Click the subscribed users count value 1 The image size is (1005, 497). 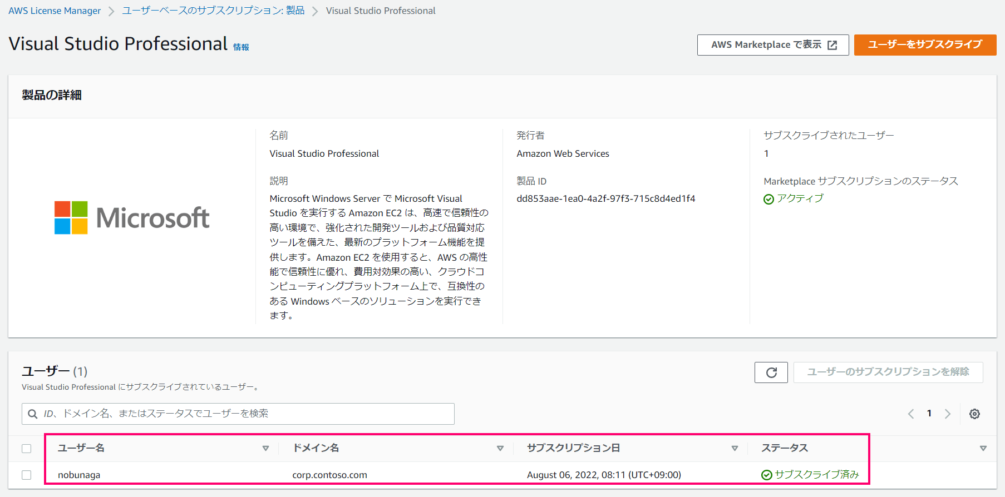click(x=766, y=153)
